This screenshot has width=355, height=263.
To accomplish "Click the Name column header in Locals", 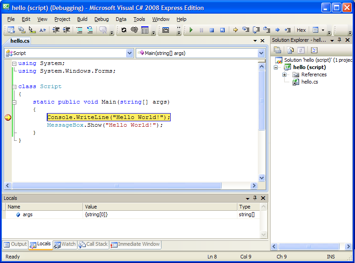I will pos(44,207).
